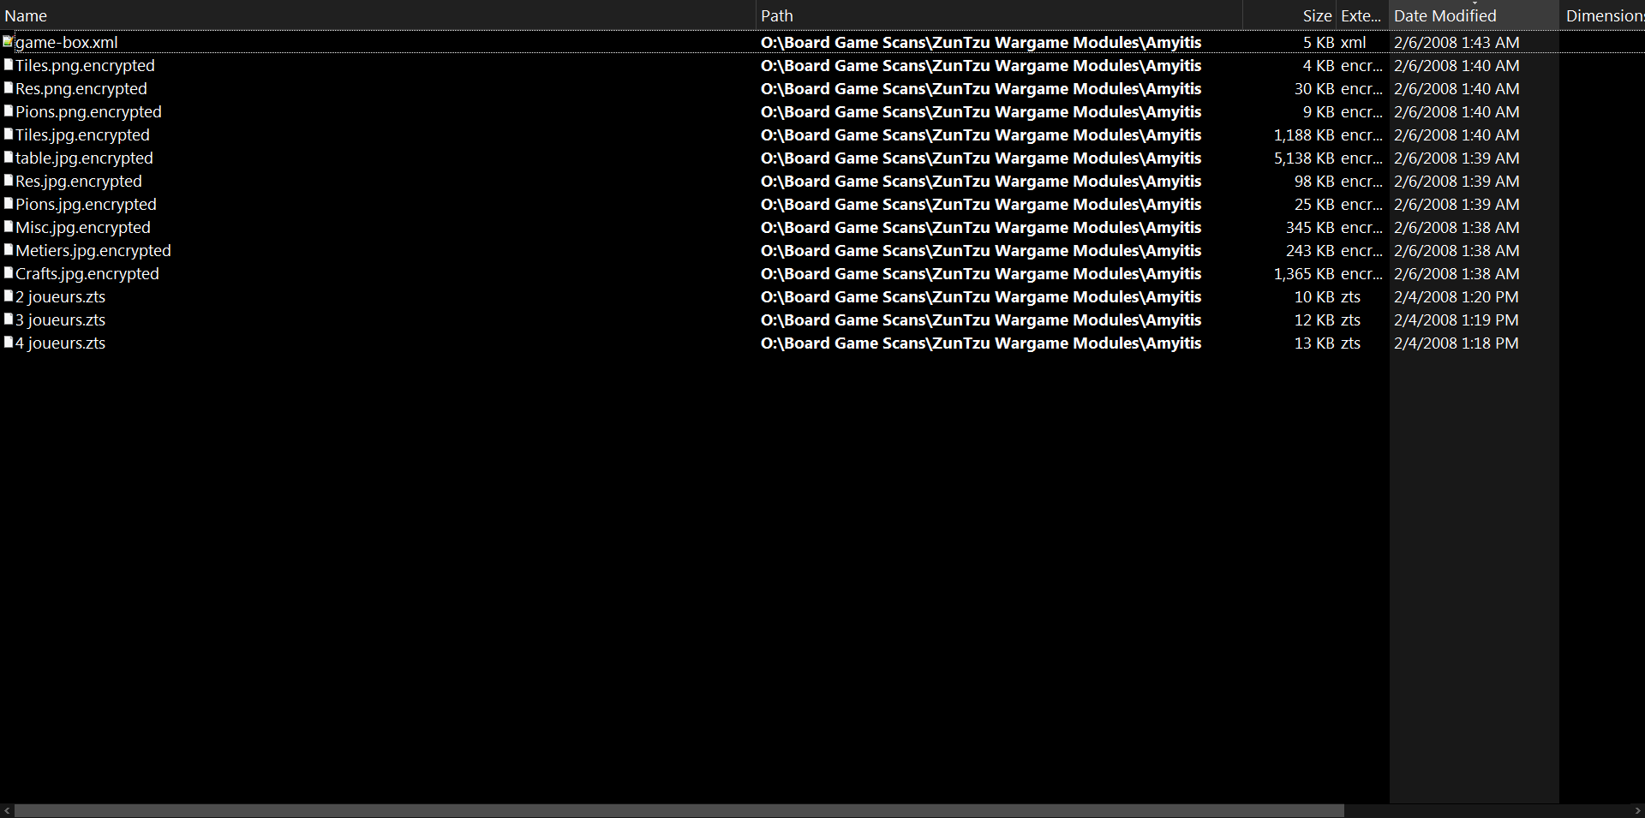Select the 3 joueurs.zts file name

[60, 319]
